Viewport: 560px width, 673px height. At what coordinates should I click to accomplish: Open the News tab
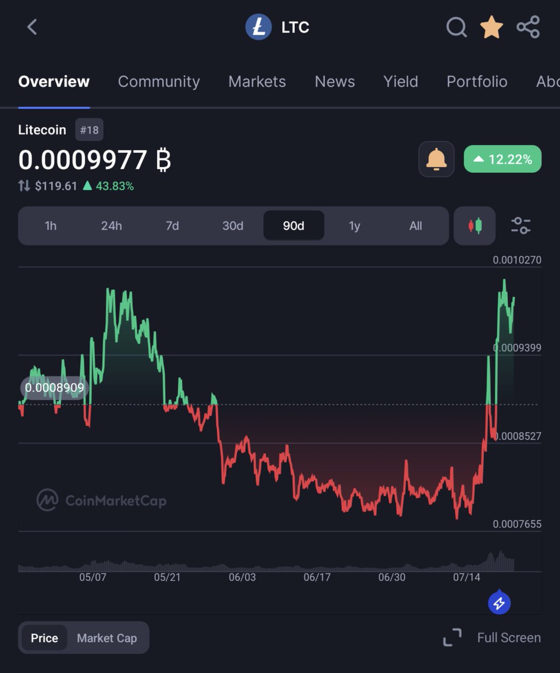[x=335, y=82]
